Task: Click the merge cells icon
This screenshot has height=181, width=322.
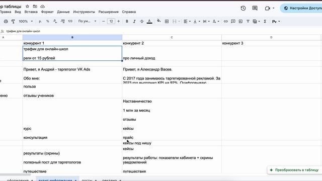Action: [x=175, y=21]
